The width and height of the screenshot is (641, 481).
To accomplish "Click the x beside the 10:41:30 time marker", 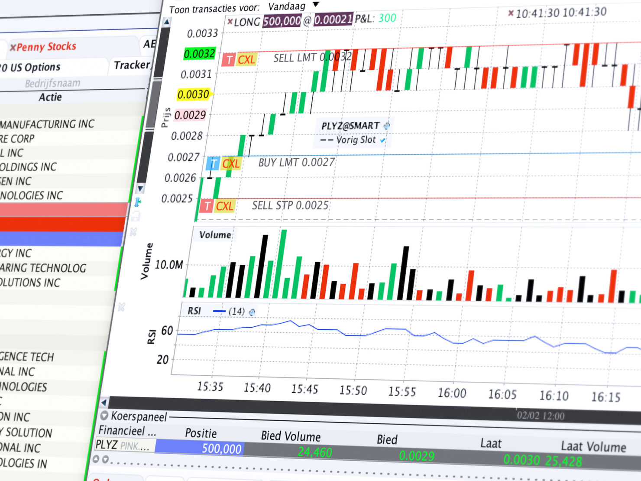I will coord(511,12).
